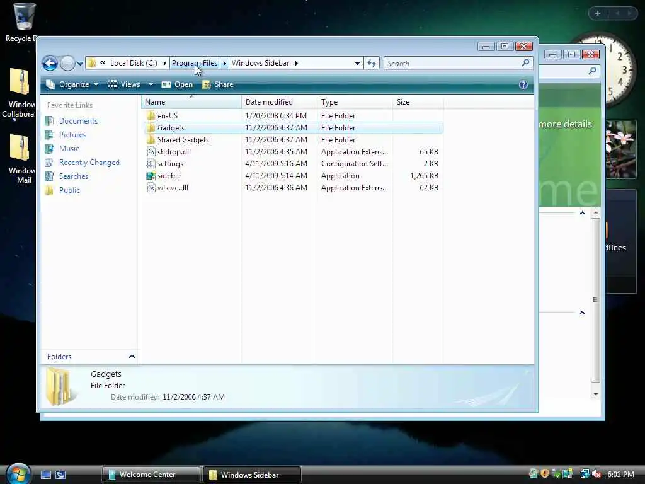The image size is (645, 484).
Task: Select the sbdrop.dll file icon
Action: (x=151, y=151)
